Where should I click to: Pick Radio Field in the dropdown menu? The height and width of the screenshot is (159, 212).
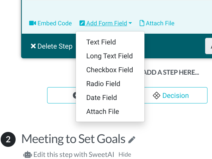click(x=103, y=84)
